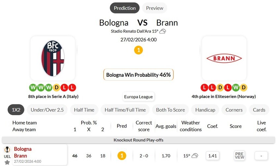Image resolution: width=277 pixels, height=166 pixels.
Task: Open the Corners market tab
Action: click(234, 110)
